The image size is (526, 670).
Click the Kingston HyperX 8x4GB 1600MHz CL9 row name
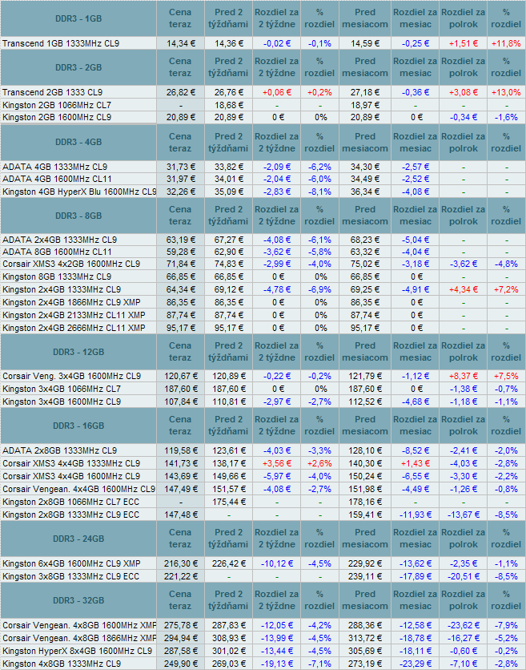pos(78,651)
